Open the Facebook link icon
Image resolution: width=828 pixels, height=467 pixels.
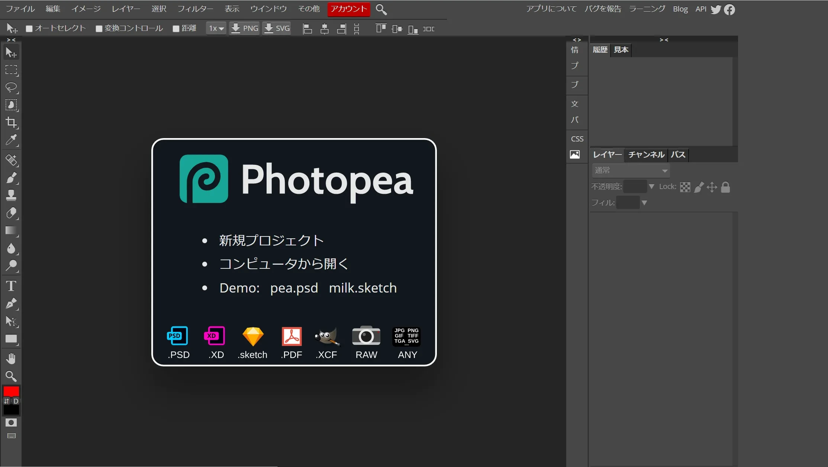[x=729, y=9]
